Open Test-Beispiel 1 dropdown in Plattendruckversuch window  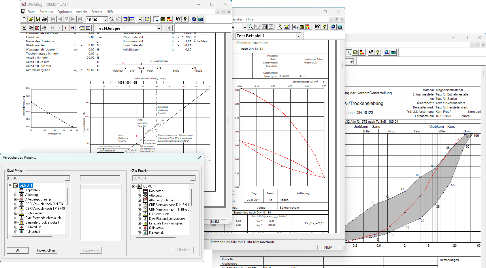pos(299,36)
